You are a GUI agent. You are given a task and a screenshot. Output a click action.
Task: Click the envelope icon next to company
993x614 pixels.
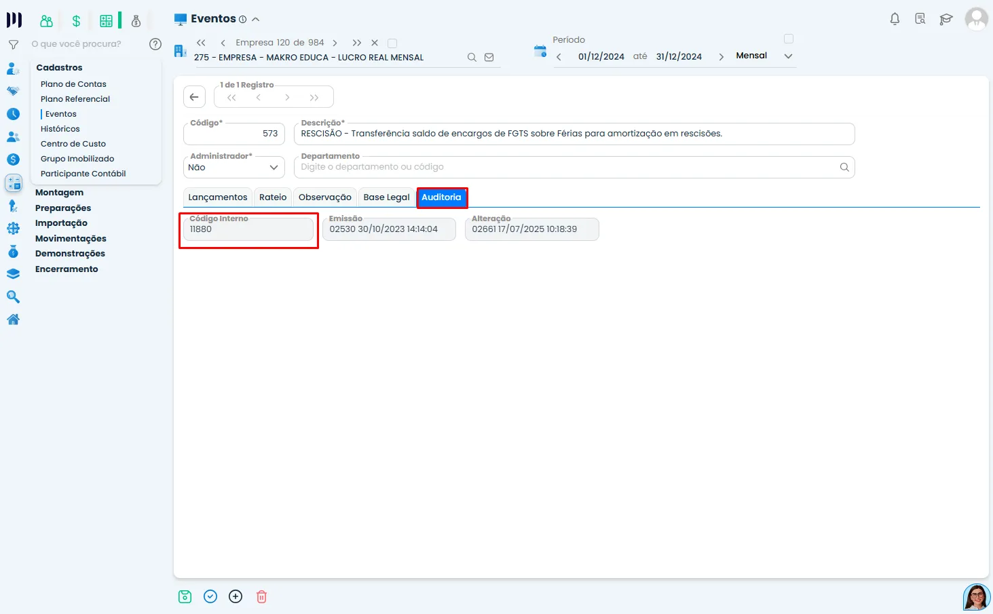(x=489, y=58)
